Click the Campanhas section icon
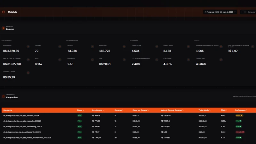 [3, 96]
